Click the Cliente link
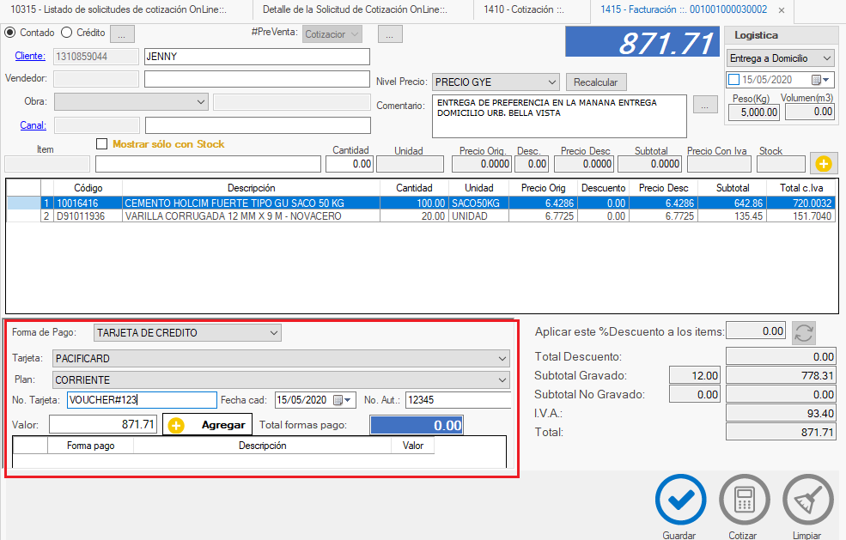846x540 pixels. coord(30,57)
